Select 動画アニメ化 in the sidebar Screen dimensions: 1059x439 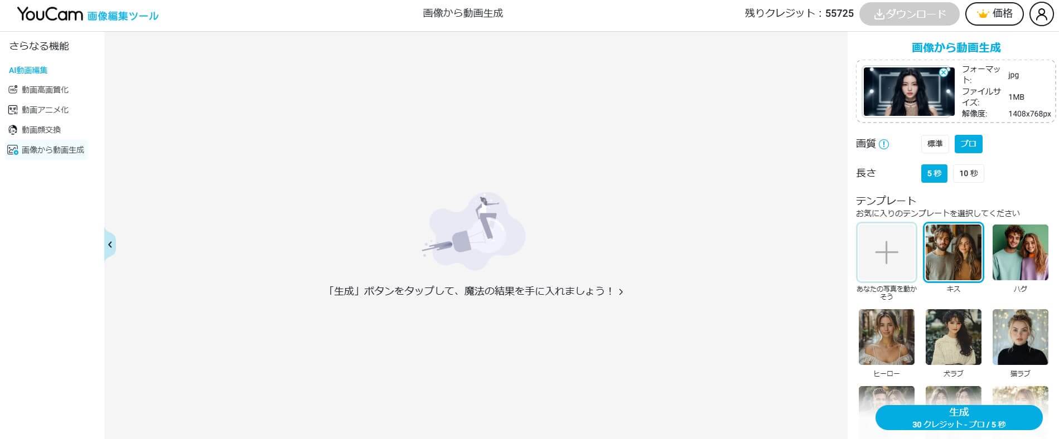coord(45,110)
